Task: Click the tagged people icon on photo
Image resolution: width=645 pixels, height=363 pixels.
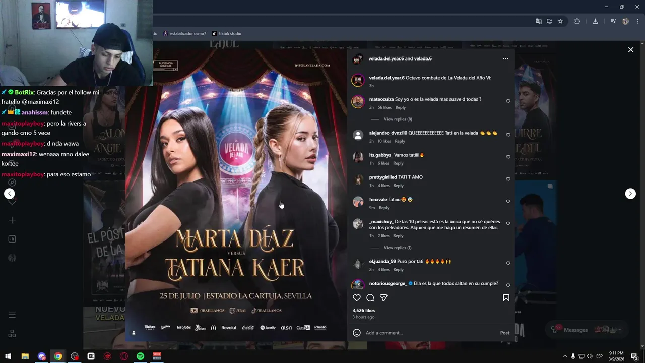Action: pyautogui.click(x=134, y=333)
